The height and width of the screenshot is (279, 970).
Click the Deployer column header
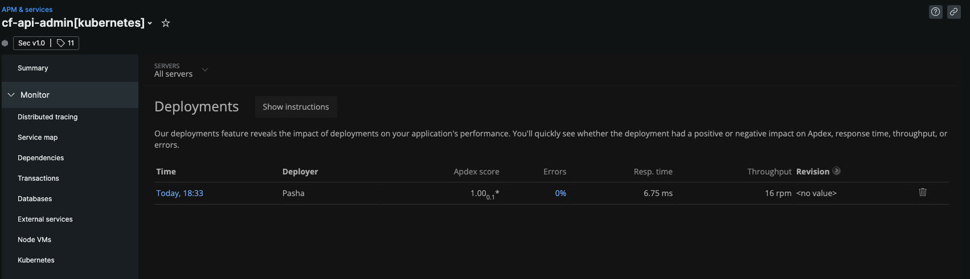click(x=300, y=172)
